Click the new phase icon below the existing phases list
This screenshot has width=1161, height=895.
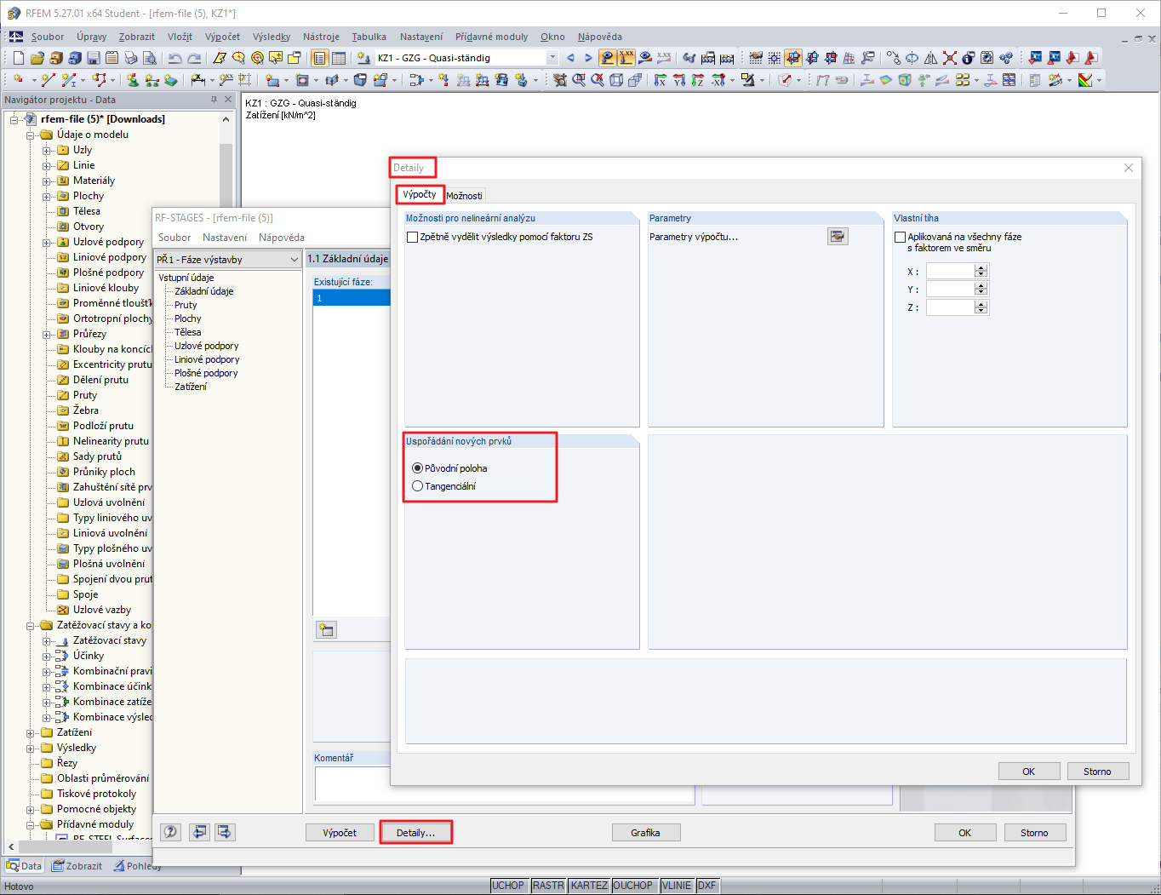[326, 629]
